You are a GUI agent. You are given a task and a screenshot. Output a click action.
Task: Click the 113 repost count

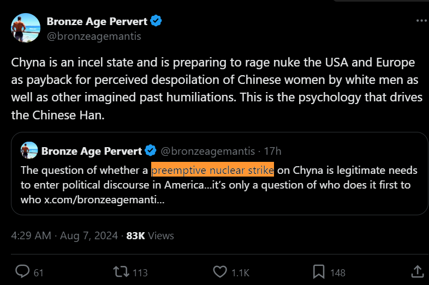(x=140, y=272)
